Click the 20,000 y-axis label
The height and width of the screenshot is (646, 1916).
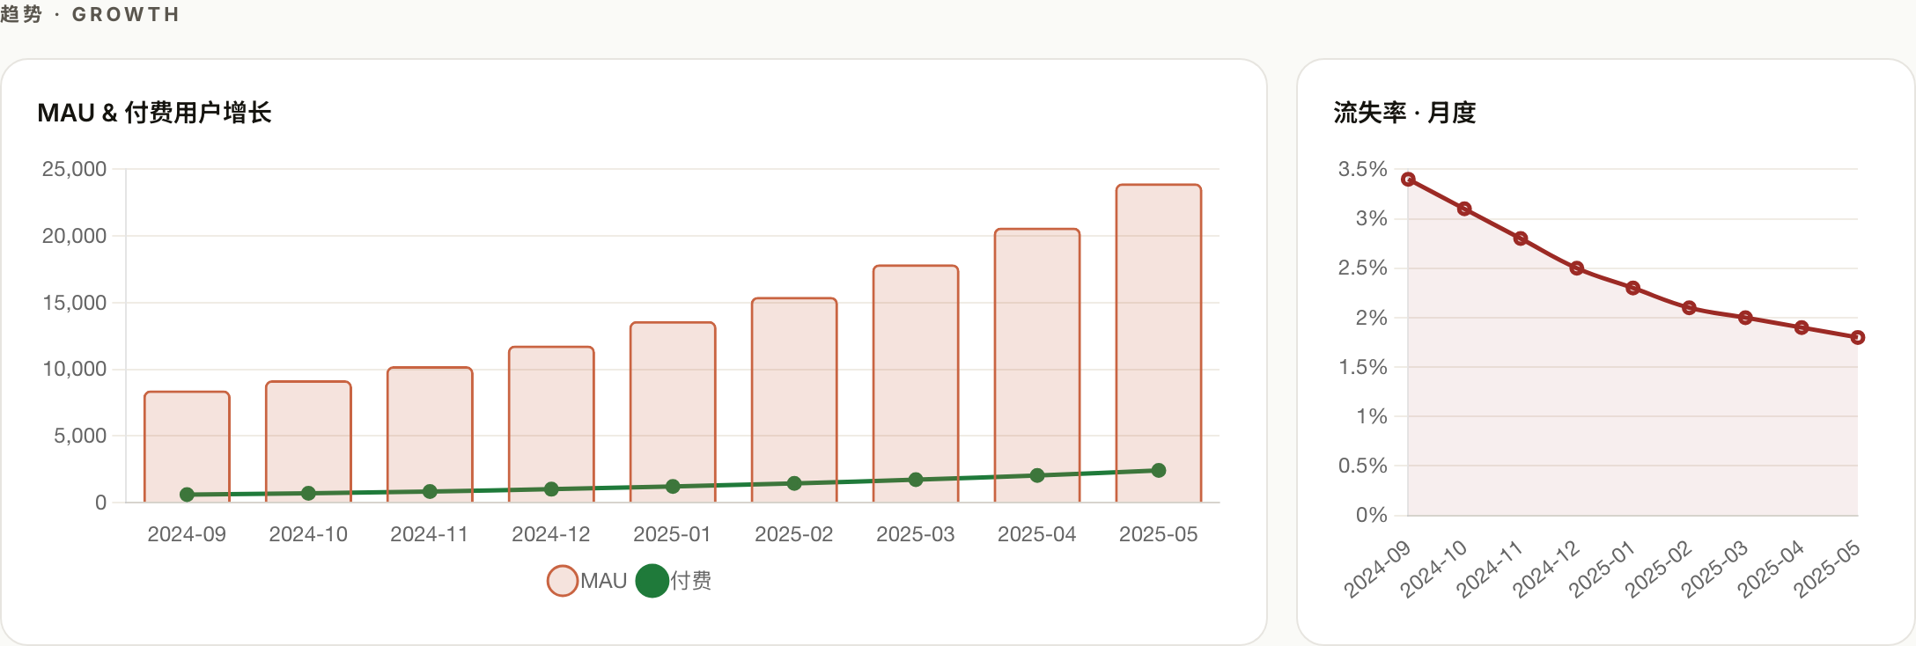point(74,236)
